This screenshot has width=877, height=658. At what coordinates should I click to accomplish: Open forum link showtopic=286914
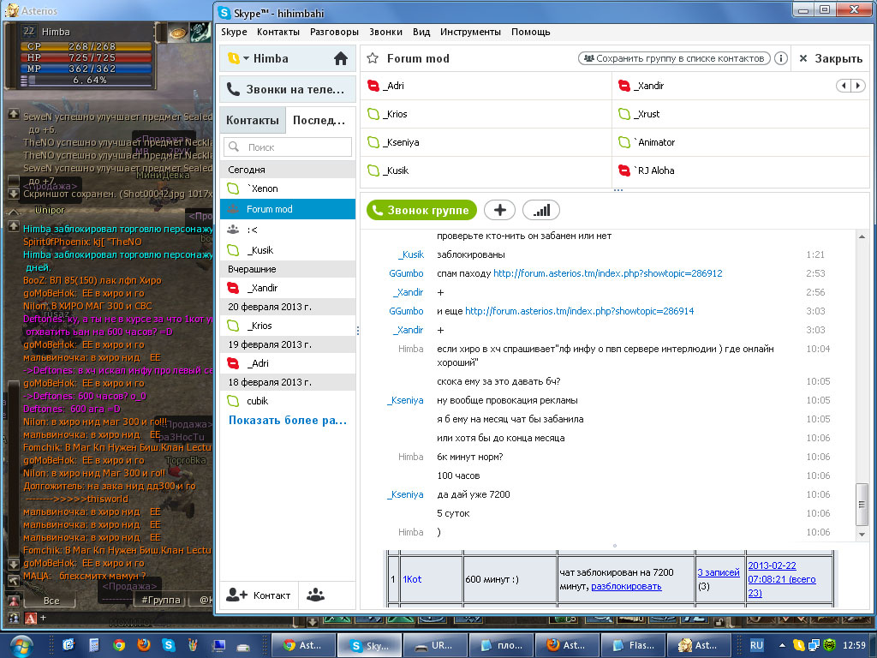(x=580, y=310)
